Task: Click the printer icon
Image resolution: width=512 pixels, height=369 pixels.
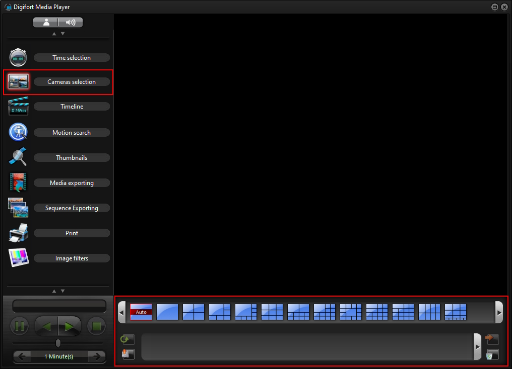Action: (19, 233)
